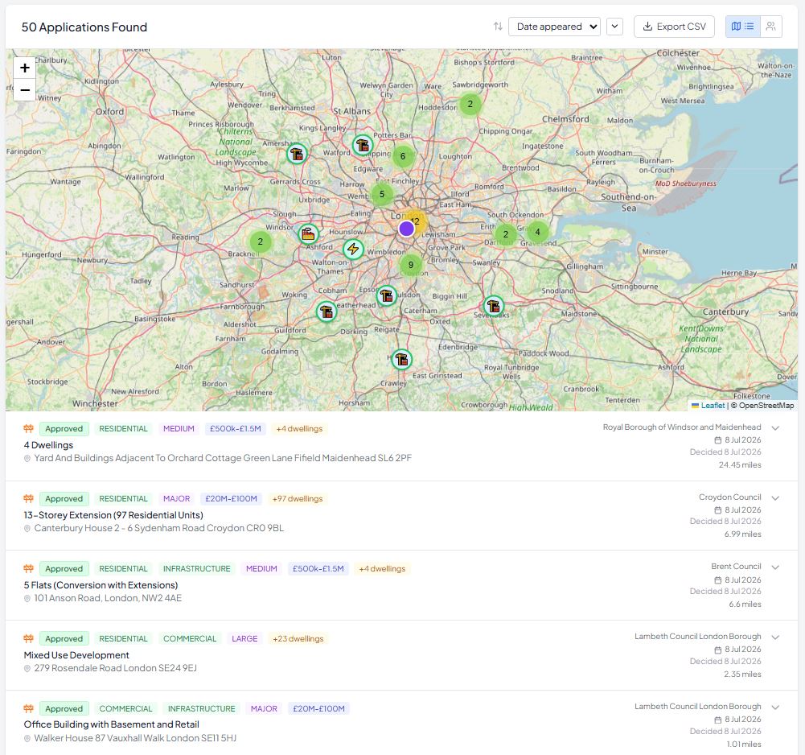
Task: Export results with Export CSV
Action: coord(674,27)
